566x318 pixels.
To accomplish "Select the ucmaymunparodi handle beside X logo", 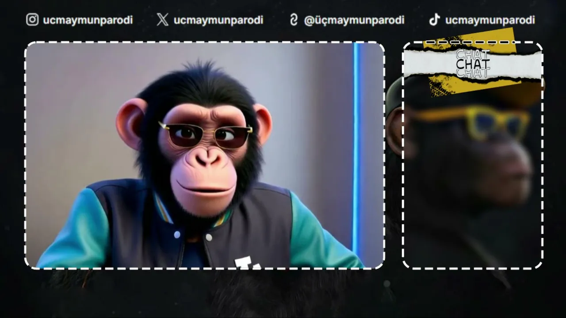I will tap(218, 20).
